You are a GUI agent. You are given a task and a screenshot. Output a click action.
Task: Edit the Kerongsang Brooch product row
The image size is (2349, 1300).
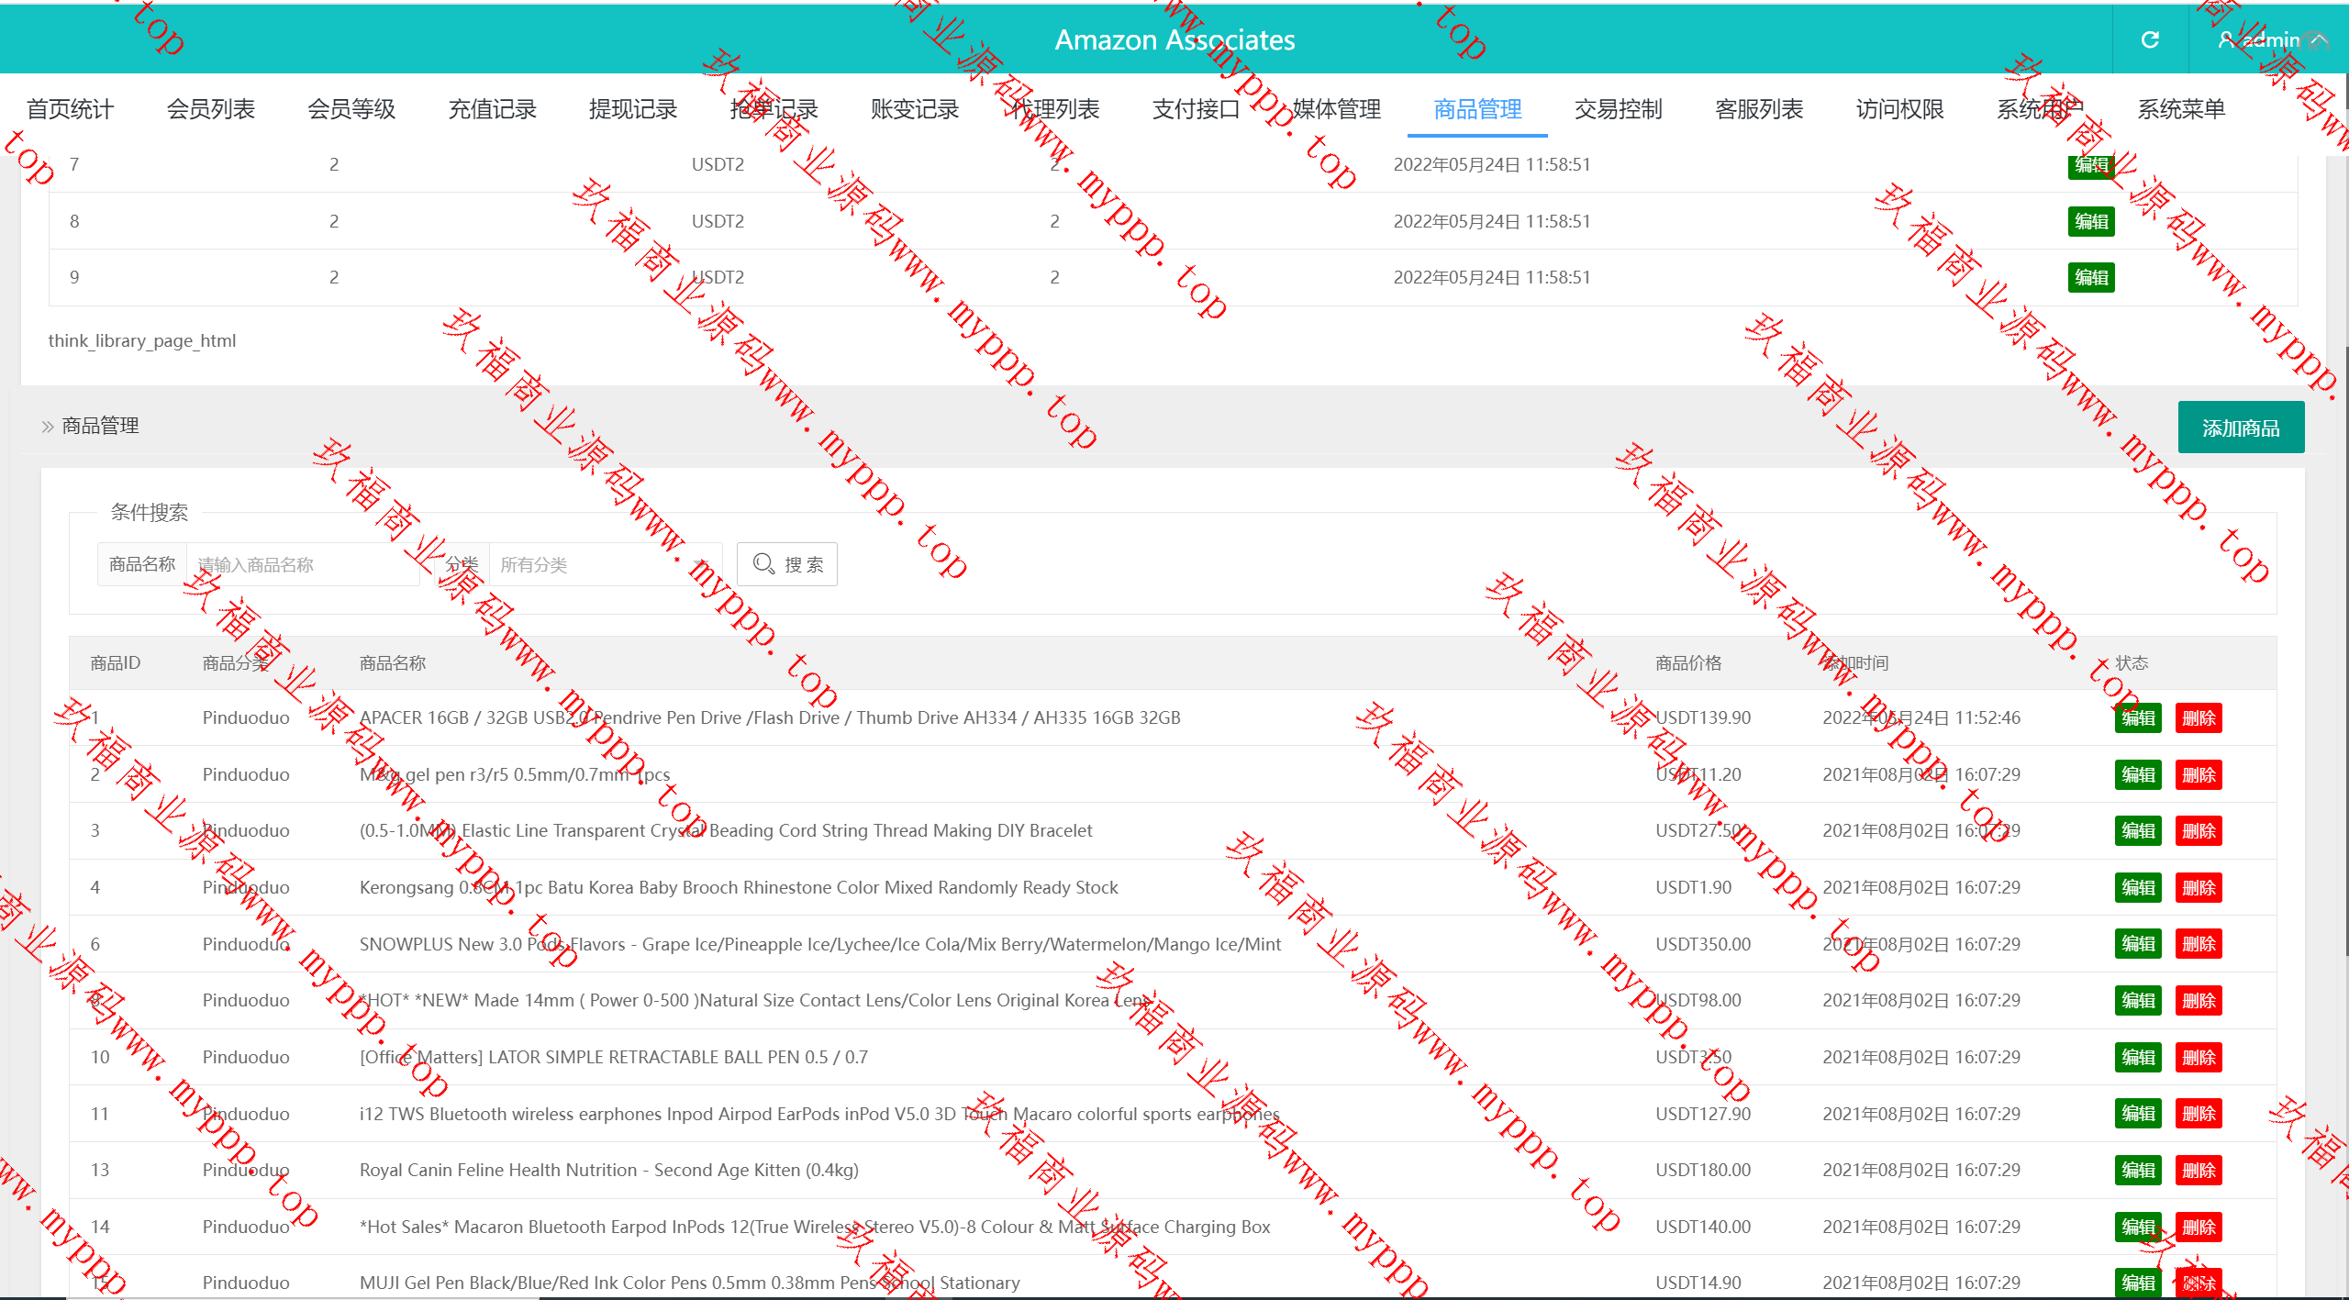pos(2137,887)
